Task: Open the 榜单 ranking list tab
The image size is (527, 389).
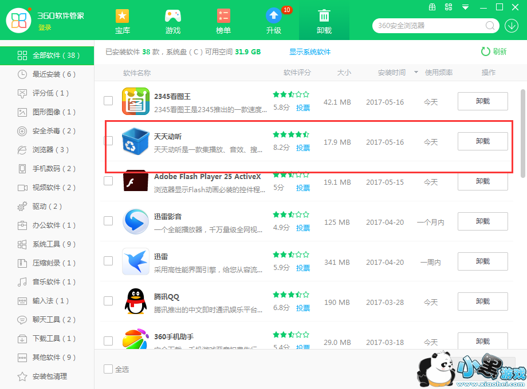Action: (x=223, y=21)
